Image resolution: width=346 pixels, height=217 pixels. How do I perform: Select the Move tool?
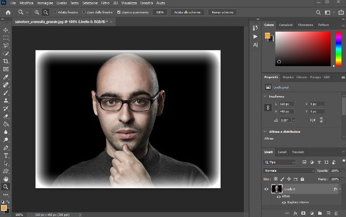tap(6, 30)
